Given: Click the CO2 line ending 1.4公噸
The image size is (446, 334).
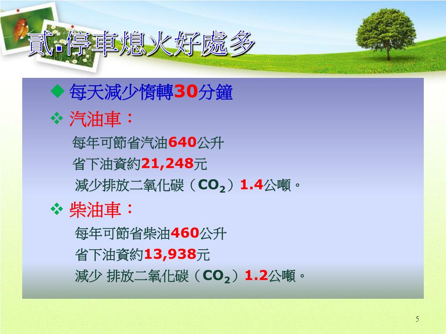Looking at the screenshot, I should pyautogui.click(x=188, y=185).
